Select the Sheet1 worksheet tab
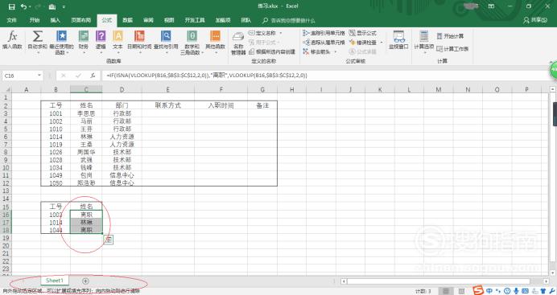557x295 pixels. (x=55, y=281)
